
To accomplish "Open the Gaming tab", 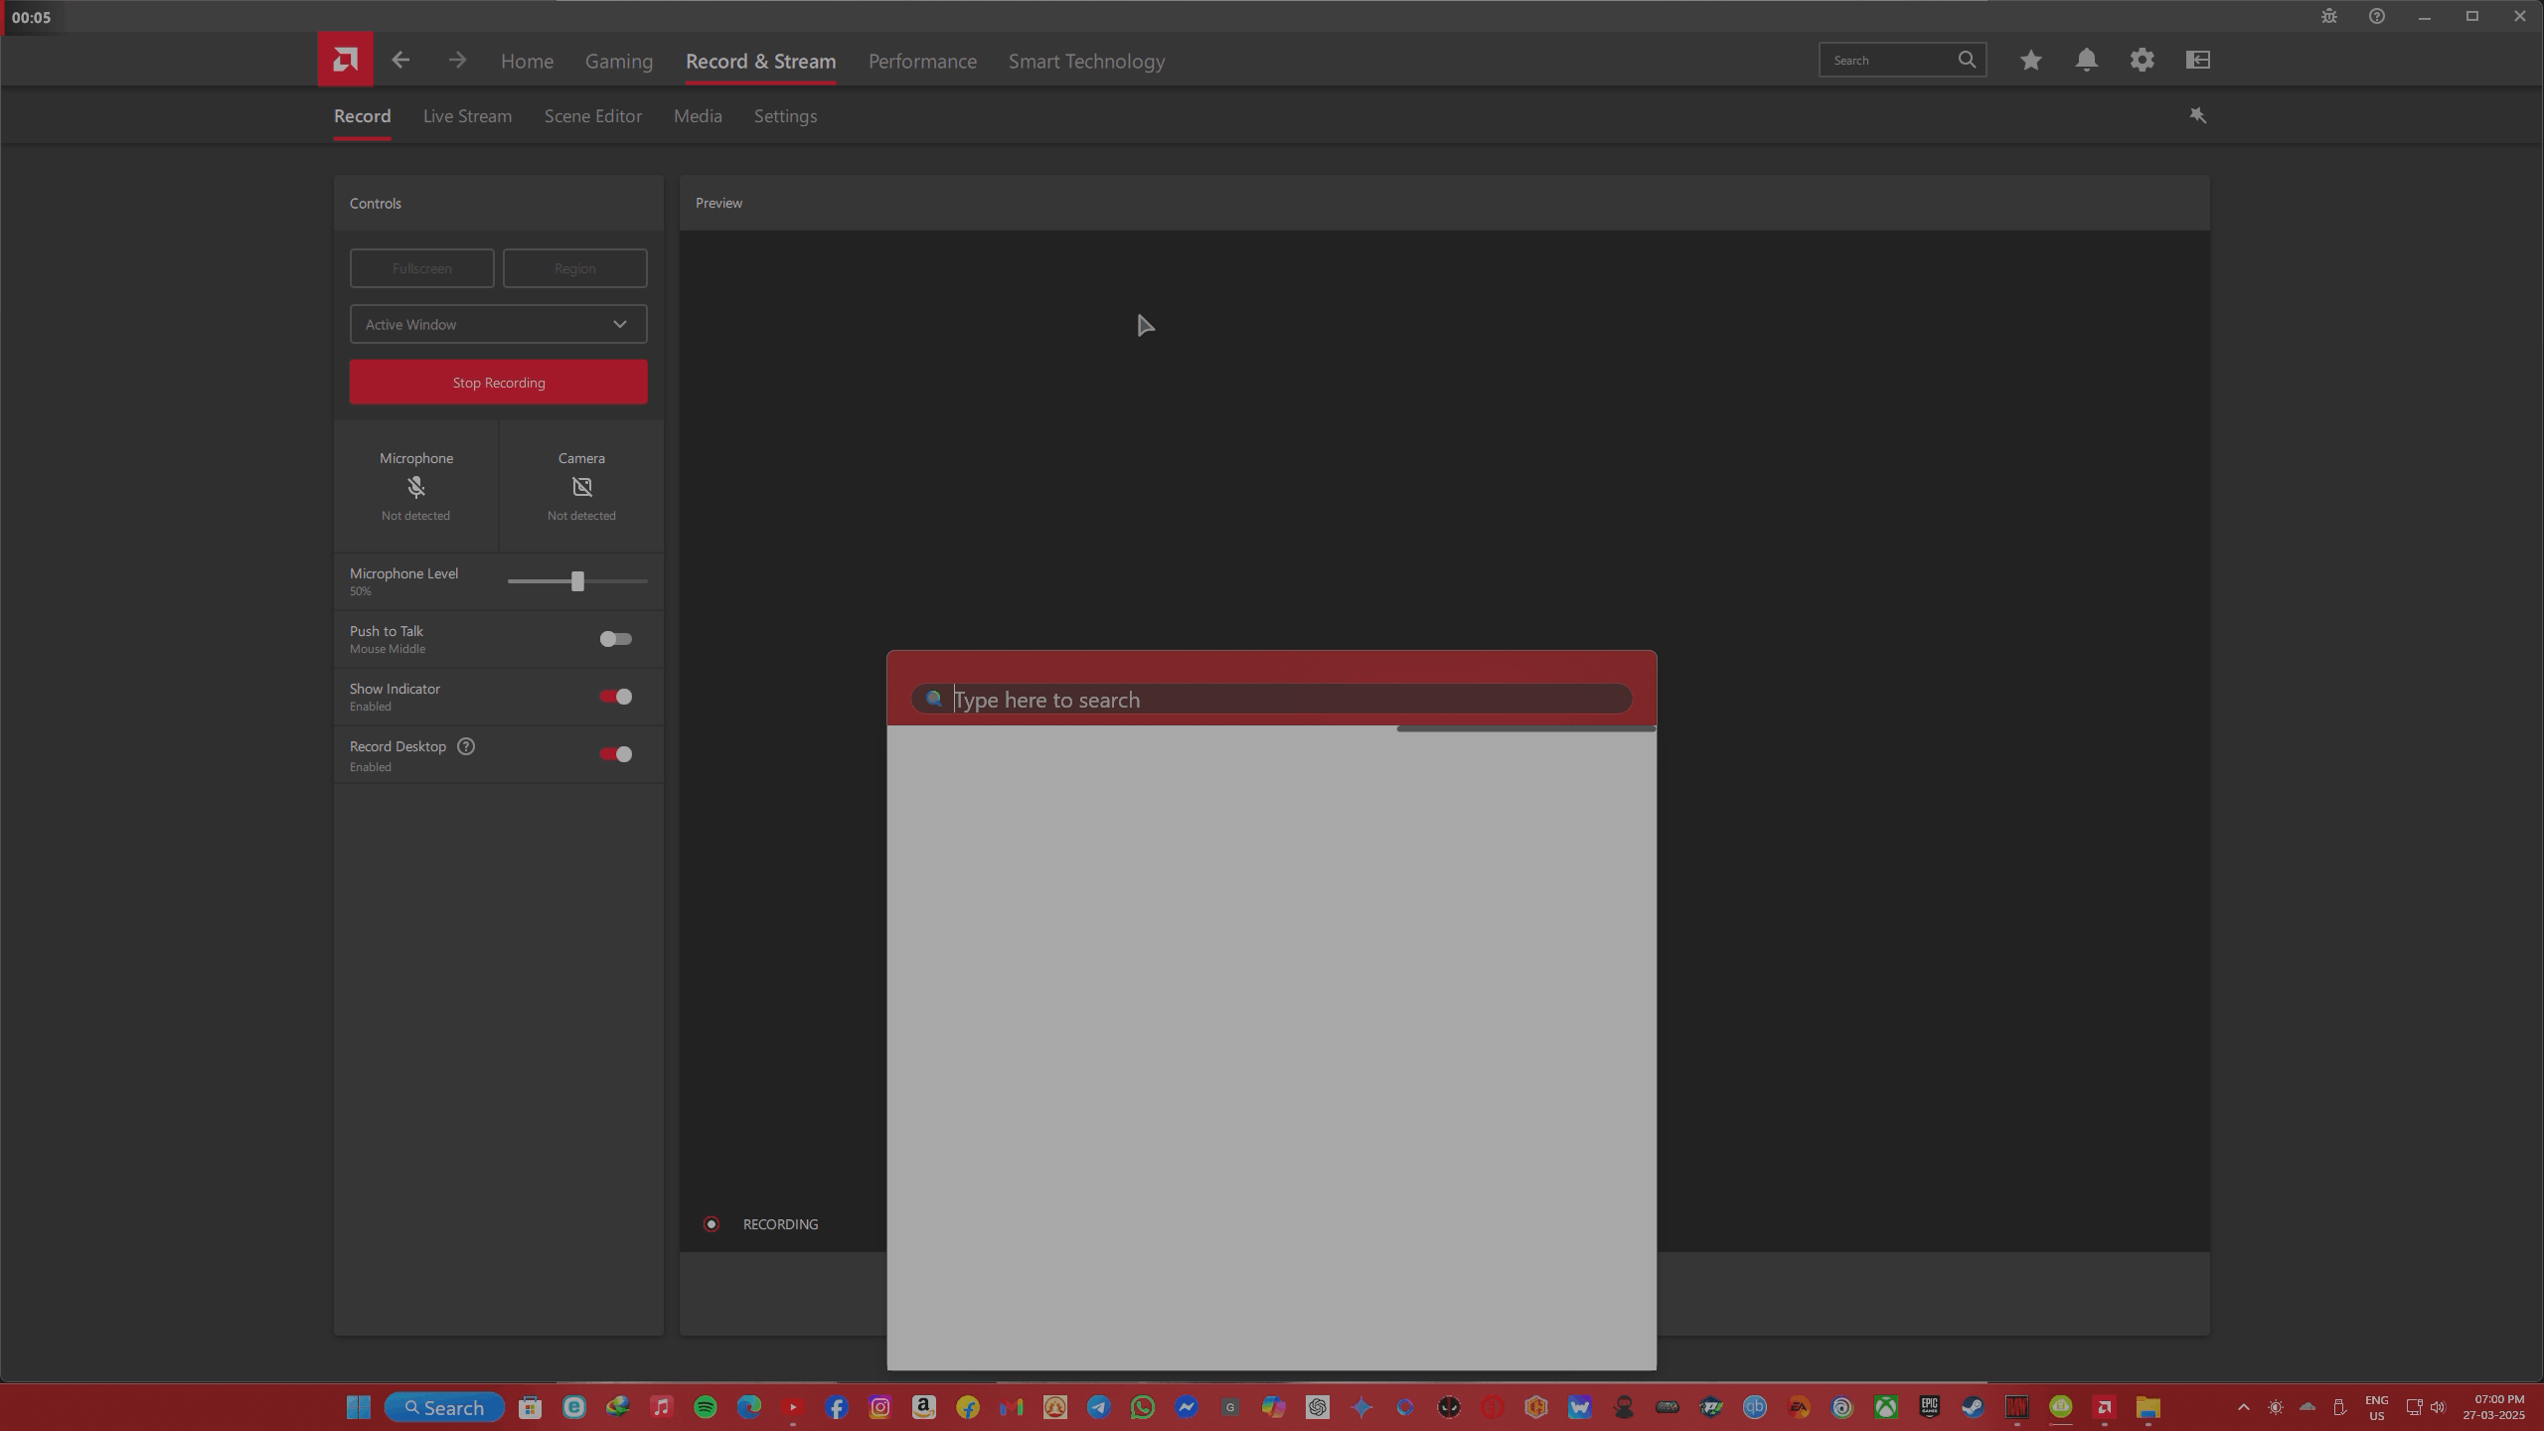I will pyautogui.click(x=619, y=61).
